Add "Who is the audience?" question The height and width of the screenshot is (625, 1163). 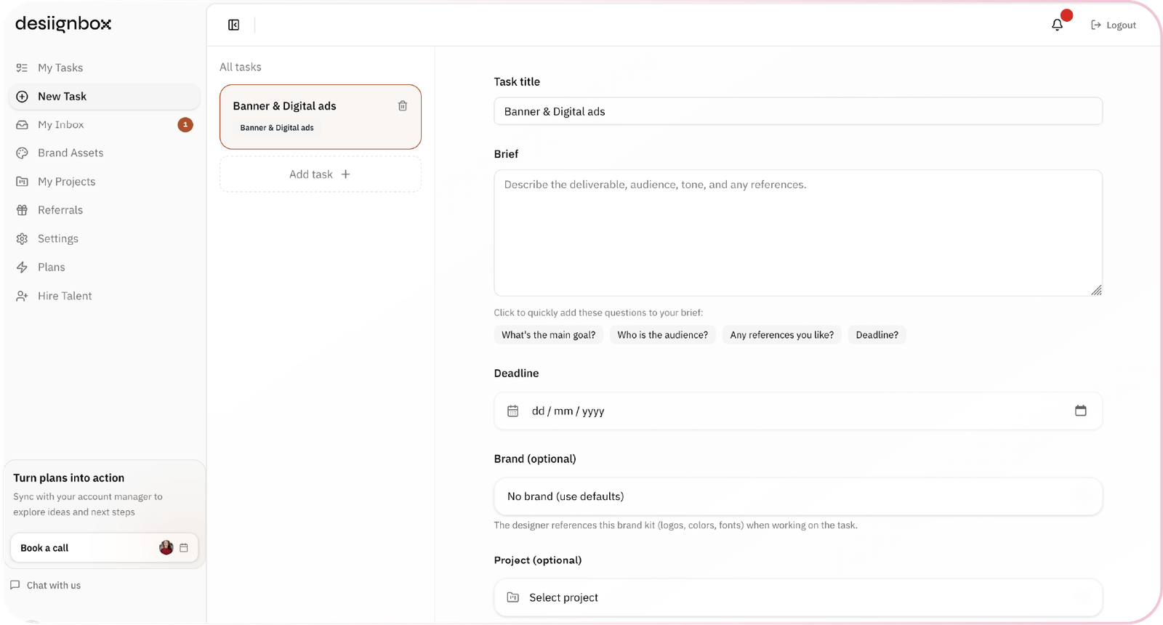tap(663, 335)
